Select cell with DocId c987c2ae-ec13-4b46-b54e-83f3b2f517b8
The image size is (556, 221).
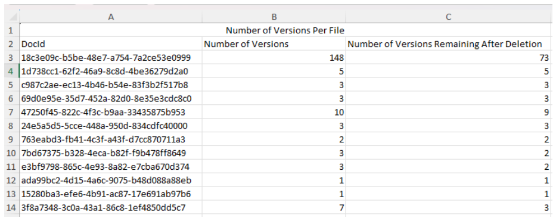pyautogui.click(x=111, y=85)
